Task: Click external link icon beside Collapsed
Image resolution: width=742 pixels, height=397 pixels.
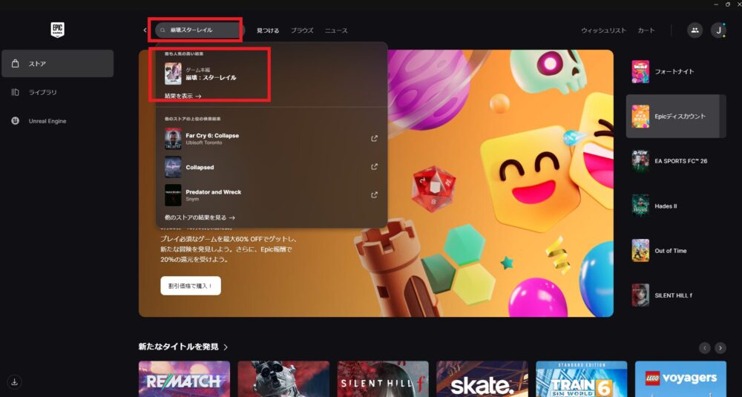Action: (375, 167)
